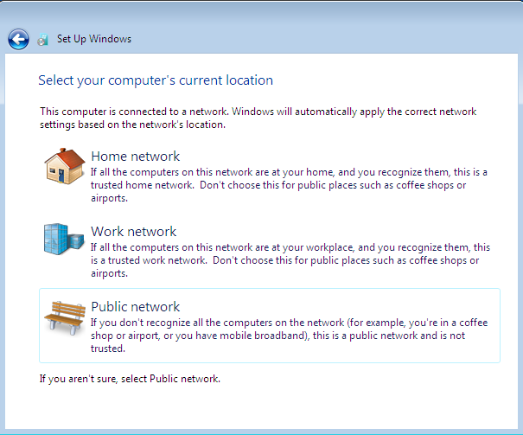Viewport: 523px width, 435px height.
Task: Click the 'trusted home network' description line
Action: [278, 185]
